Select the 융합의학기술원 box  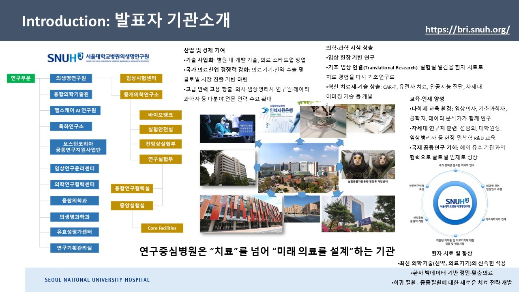coord(71,94)
